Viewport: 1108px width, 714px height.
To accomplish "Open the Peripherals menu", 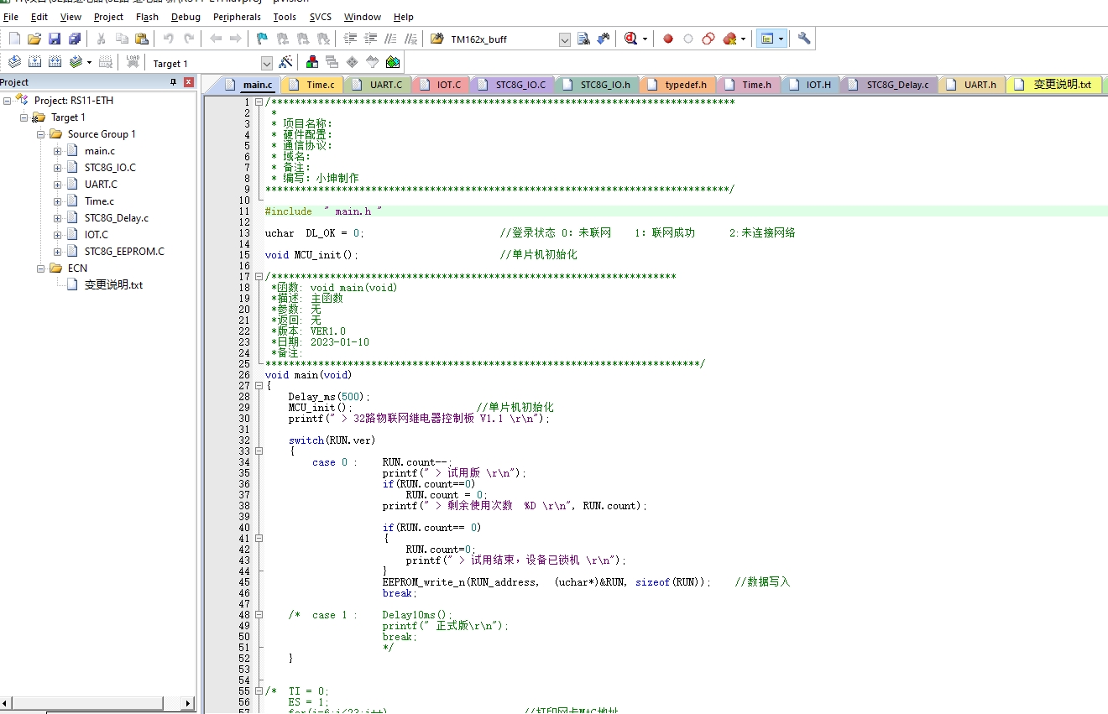I will tap(237, 17).
